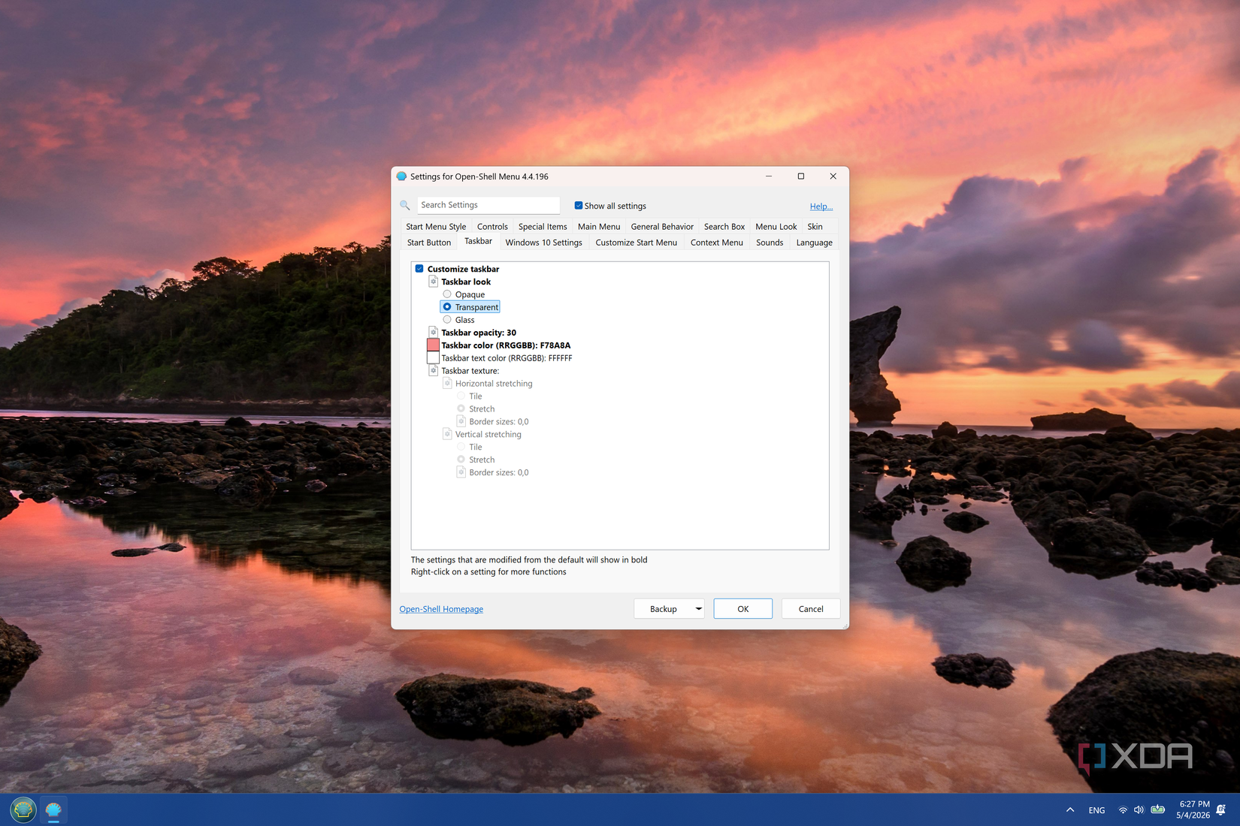Toggle Show all settings checkbox
The height and width of the screenshot is (826, 1240).
coord(579,206)
